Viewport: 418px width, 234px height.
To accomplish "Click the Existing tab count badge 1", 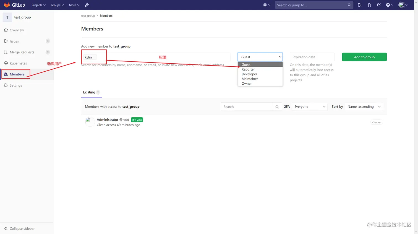I will pyautogui.click(x=98, y=92).
